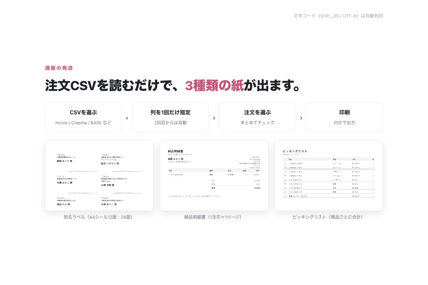Click chevron between CSVを選ぶ and 列を1回だけ指定

[x=127, y=118]
